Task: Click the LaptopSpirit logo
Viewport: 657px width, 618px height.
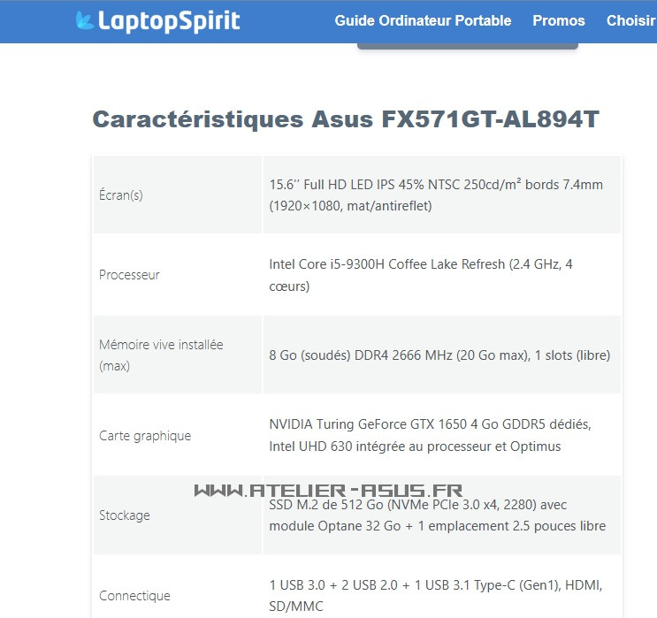Action: (x=157, y=21)
